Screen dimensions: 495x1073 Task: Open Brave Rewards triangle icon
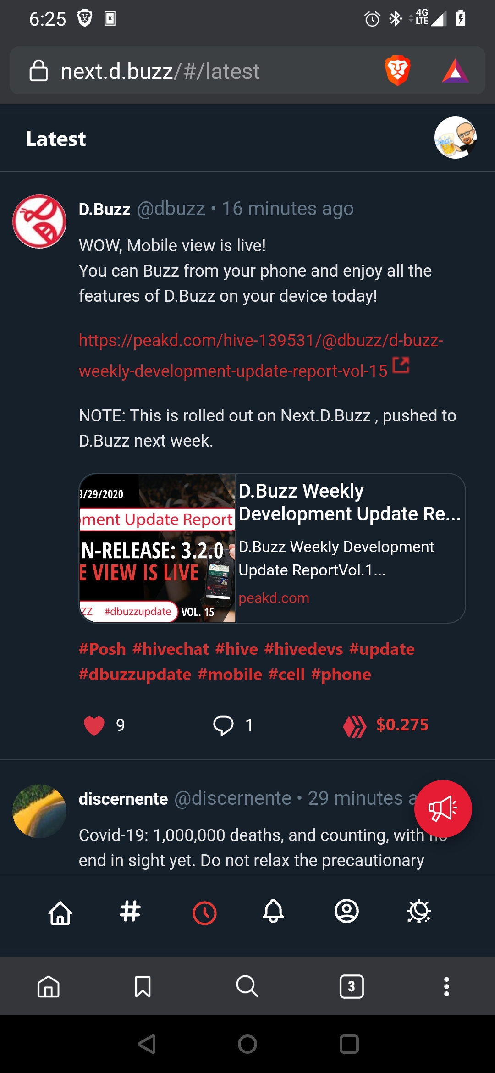coord(455,71)
